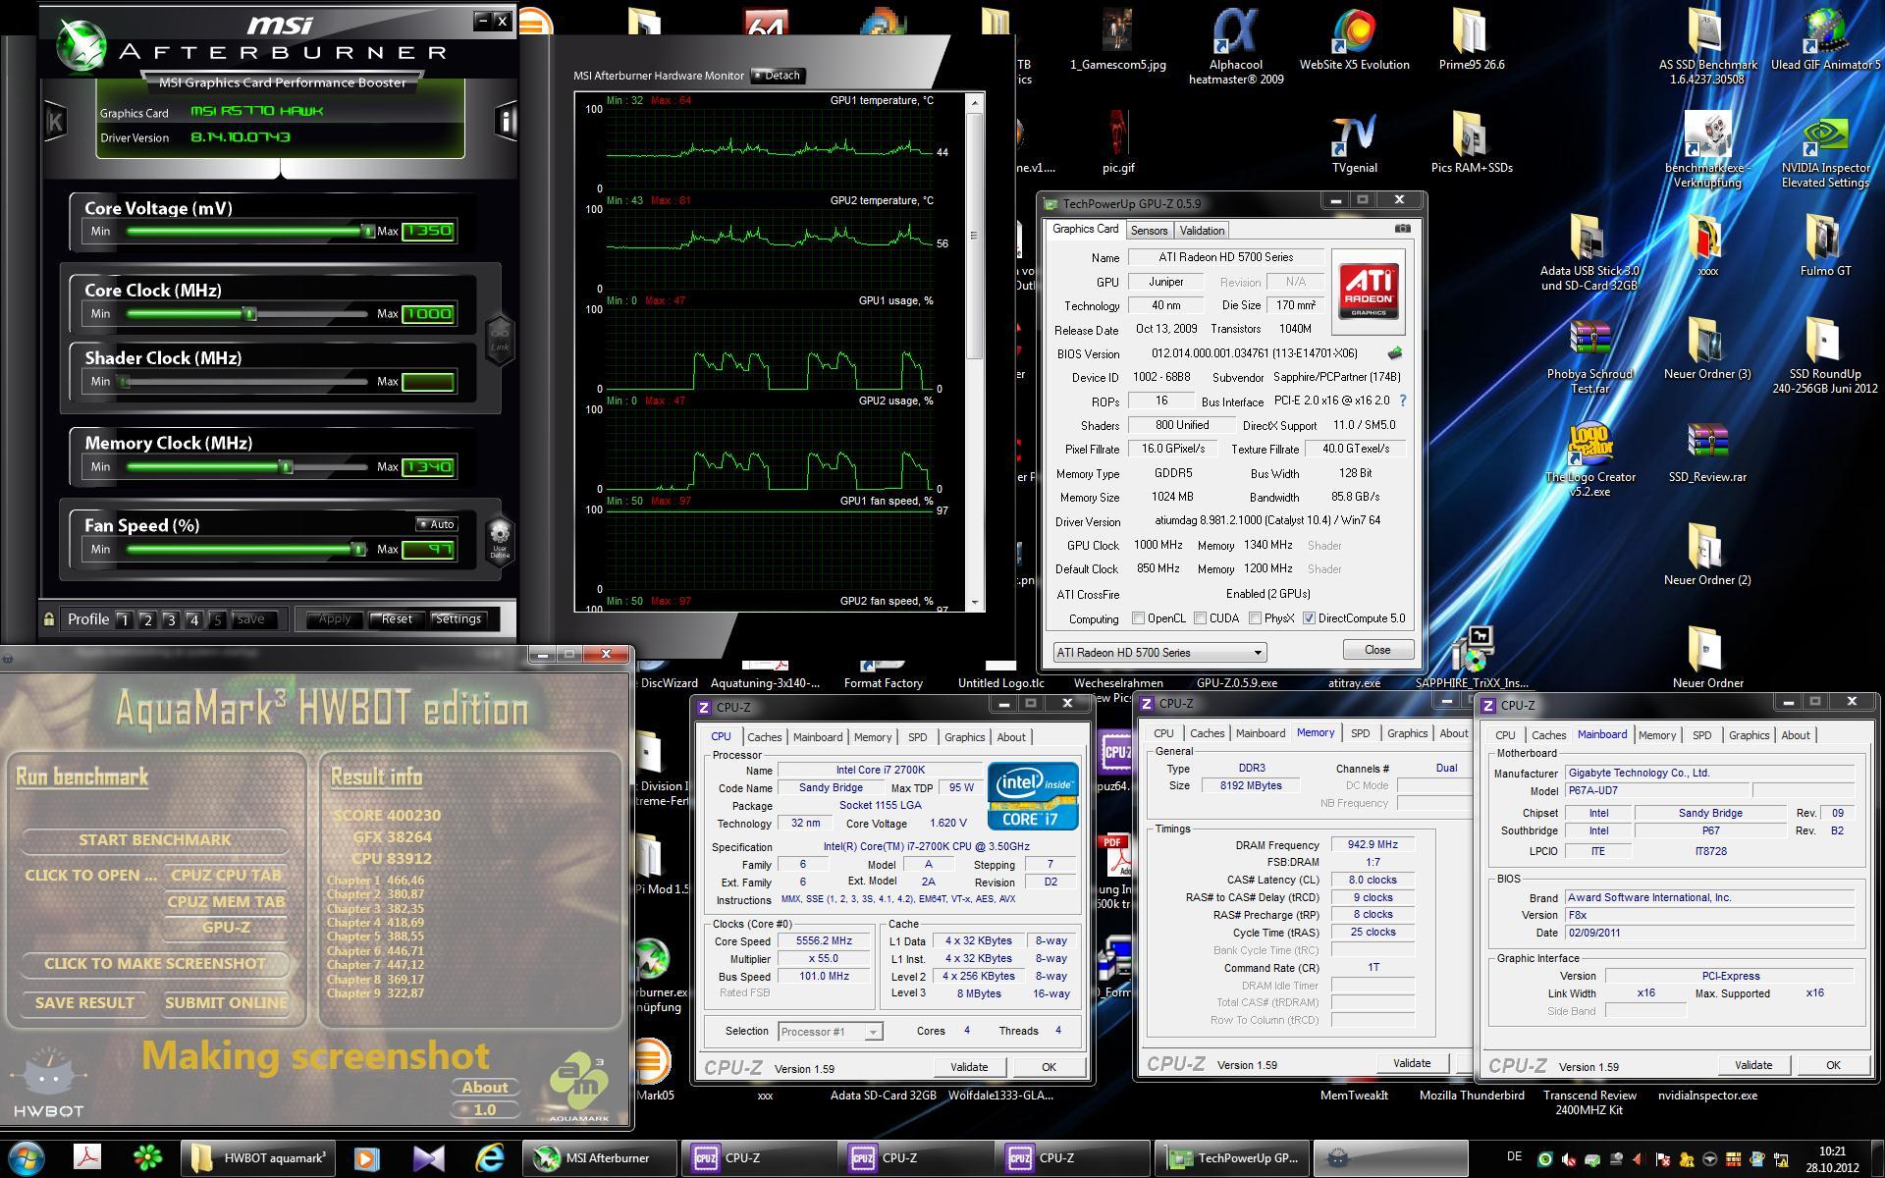Open SSD_Review.rar archive icon

(1707, 452)
